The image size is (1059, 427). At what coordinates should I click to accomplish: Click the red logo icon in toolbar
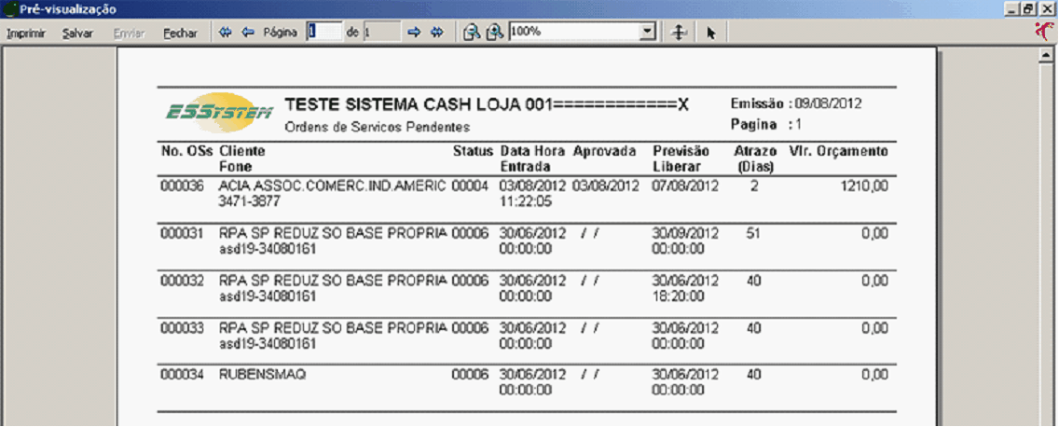tap(1045, 30)
